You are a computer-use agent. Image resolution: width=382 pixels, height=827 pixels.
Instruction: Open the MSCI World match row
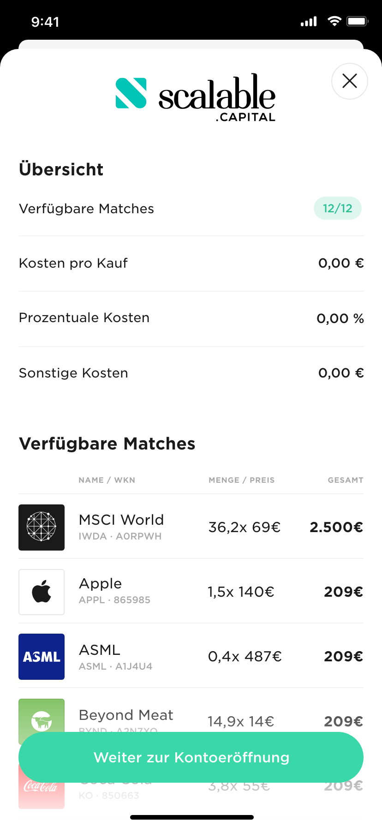tap(191, 527)
